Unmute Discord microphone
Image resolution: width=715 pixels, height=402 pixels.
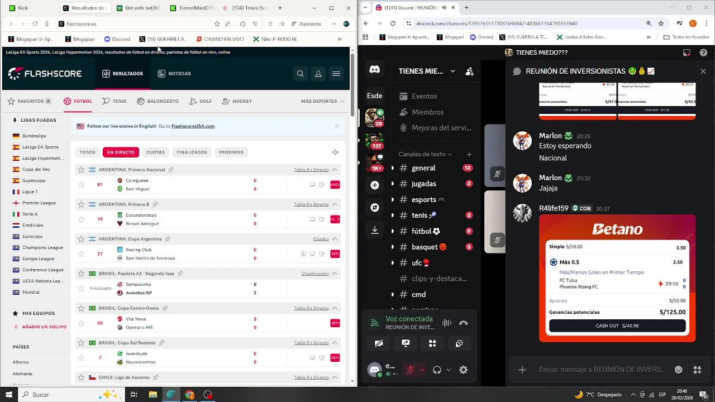(410, 370)
